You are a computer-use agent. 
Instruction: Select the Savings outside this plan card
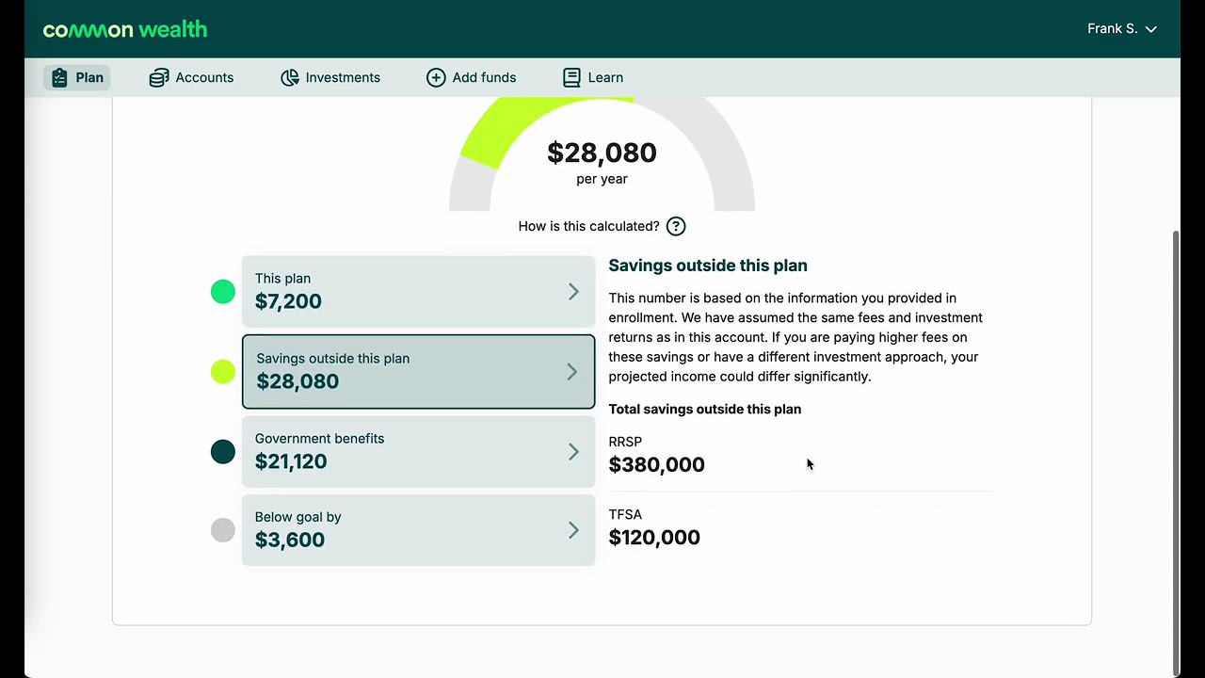coord(419,372)
